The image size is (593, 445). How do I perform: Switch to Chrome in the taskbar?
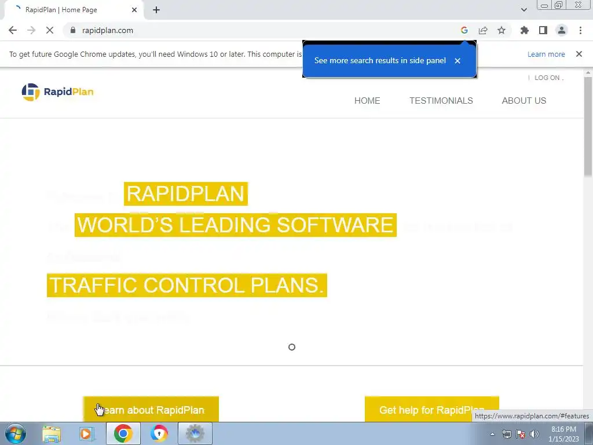123,433
